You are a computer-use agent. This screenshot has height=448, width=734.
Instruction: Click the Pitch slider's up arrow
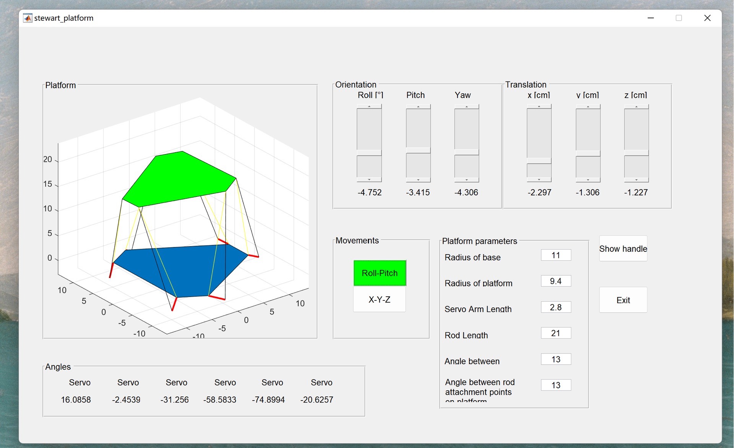click(418, 107)
